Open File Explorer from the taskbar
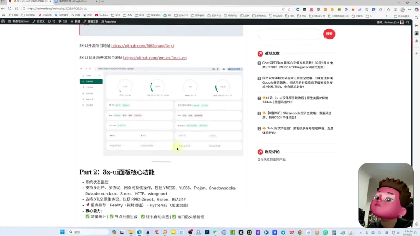This screenshot has width=420, height=236. (x=131, y=232)
